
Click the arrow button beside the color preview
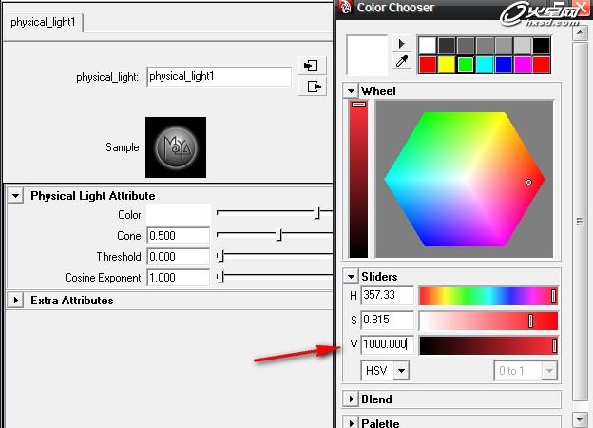pos(402,44)
